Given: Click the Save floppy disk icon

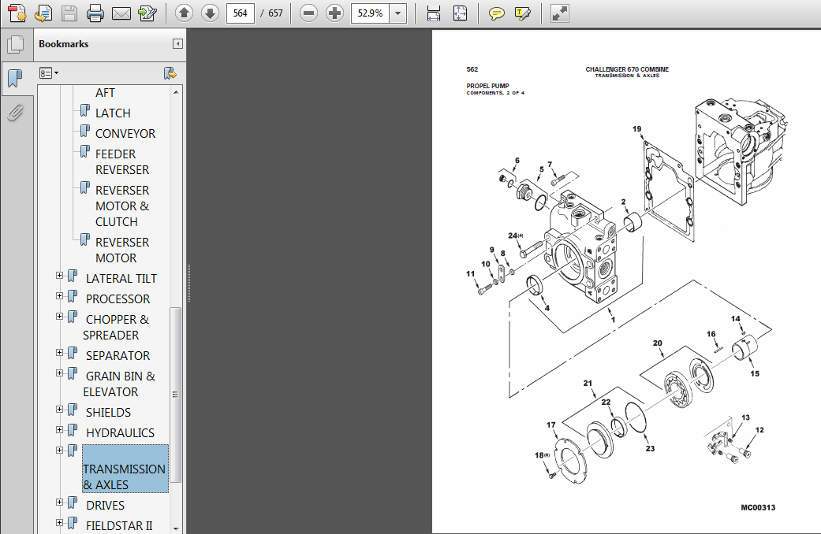Looking at the screenshot, I should point(69,13).
